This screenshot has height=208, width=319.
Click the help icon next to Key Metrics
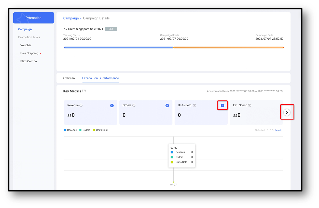point(84,91)
